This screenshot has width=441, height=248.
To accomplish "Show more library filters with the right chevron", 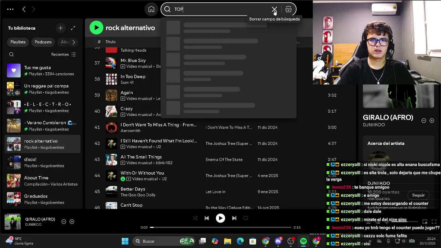I will click(x=74, y=42).
